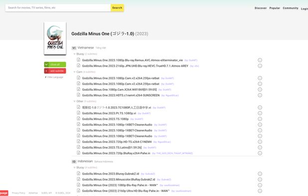The height and width of the screenshot is (196, 308).
Task: Open Godzilla.Minus.One.2023.2160p.JPN.UHD Atmos-AREY subtitle
Action: pos(135,66)
